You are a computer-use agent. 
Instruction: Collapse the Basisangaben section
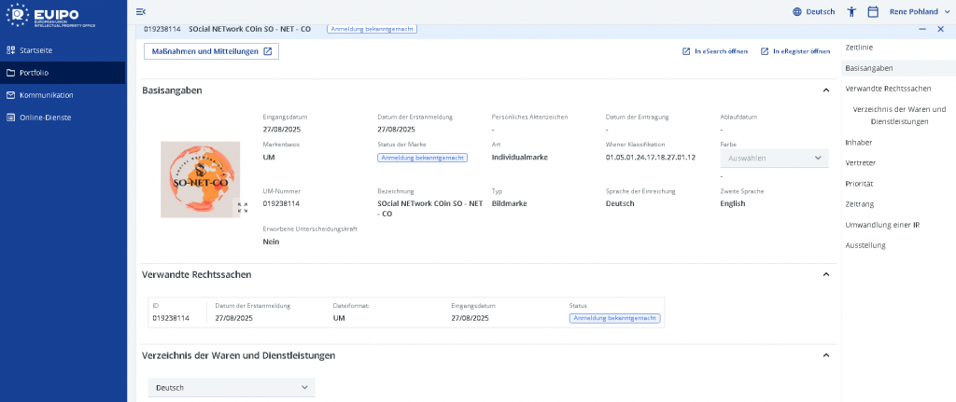point(825,90)
